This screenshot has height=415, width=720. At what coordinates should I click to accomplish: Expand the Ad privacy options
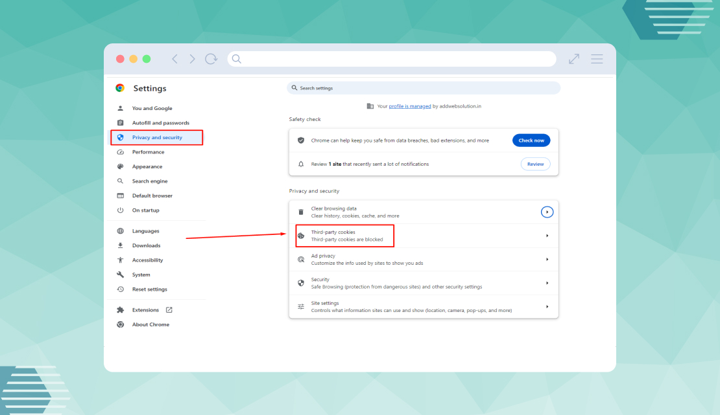coord(547,258)
